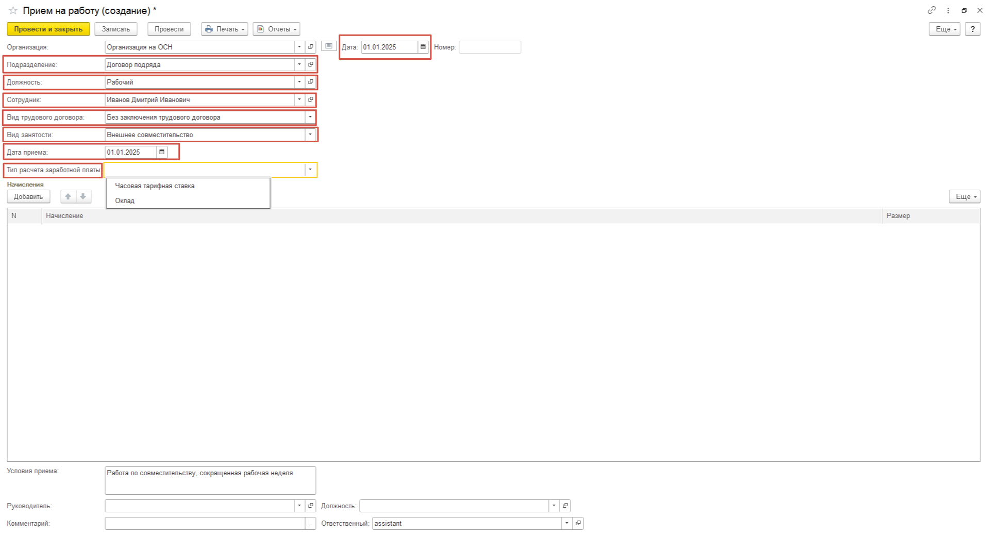The image size is (990, 535).
Task: Open calendar picker for Дата приема
Action: click(x=162, y=152)
